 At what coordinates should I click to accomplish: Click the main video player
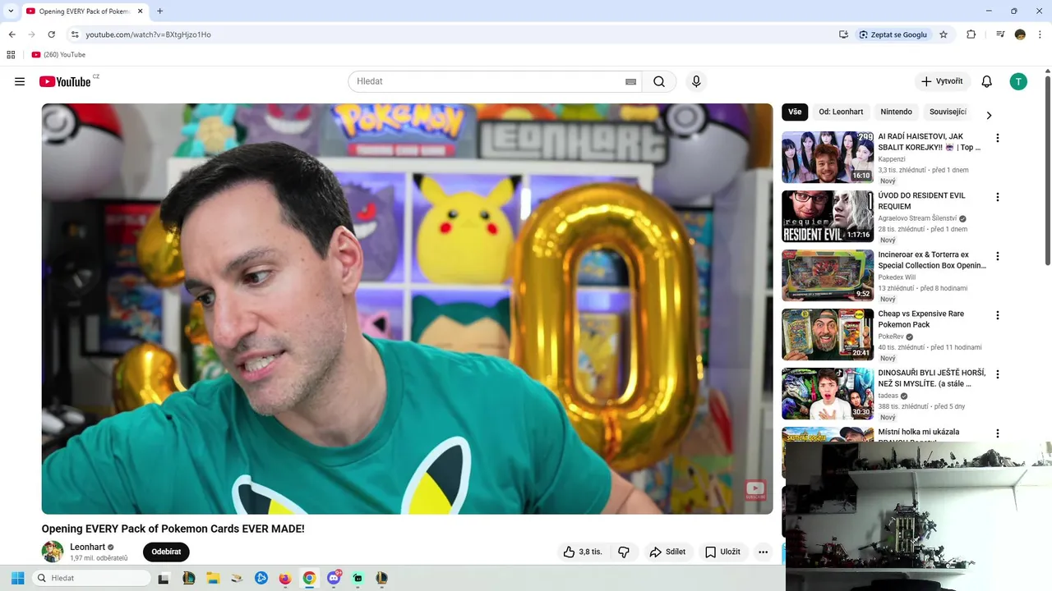pos(408,309)
